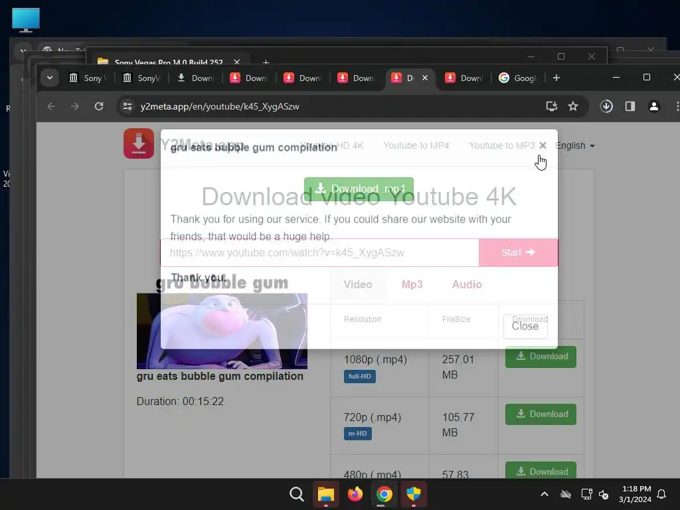
Task: Open the Chrome tab search dropdown
Action: pyautogui.click(x=50, y=78)
